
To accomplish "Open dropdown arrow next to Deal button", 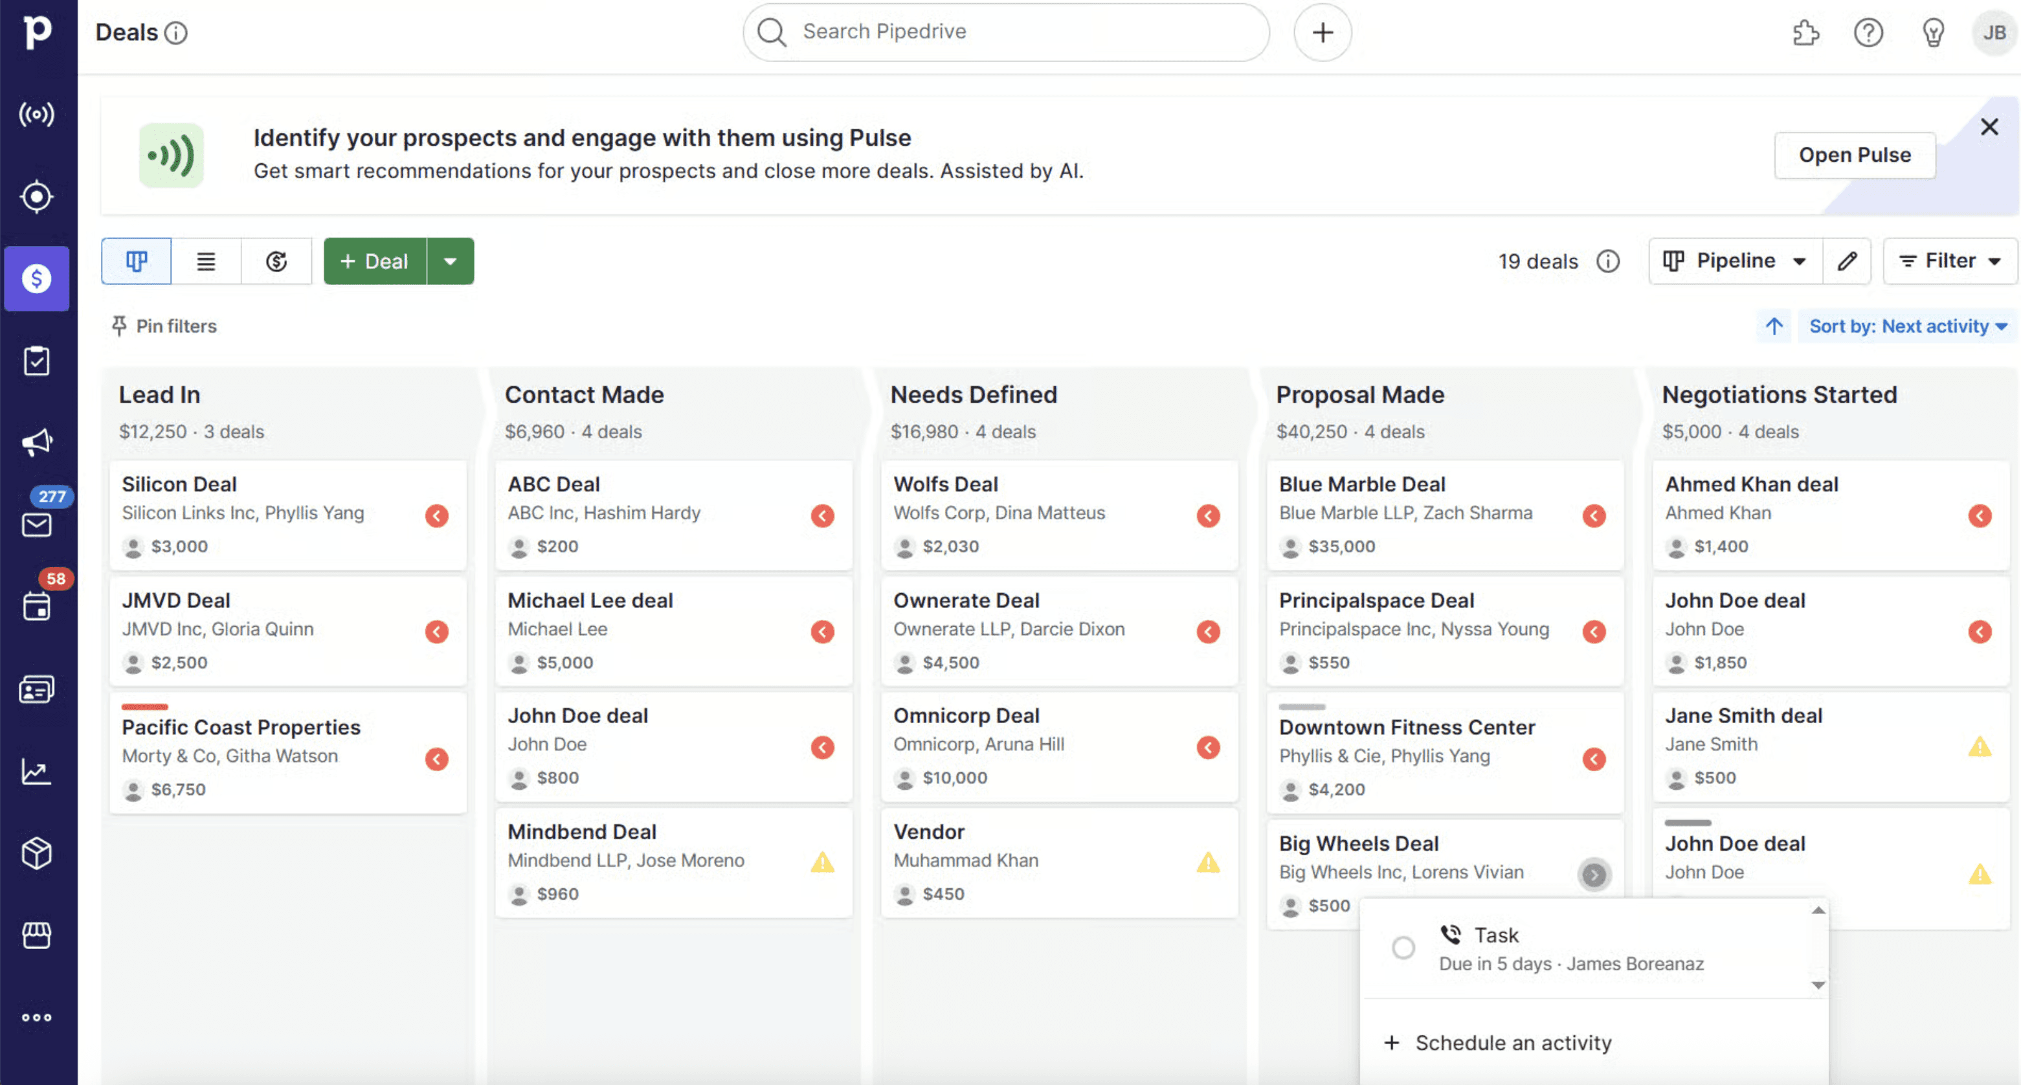I will click(x=451, y=262).
